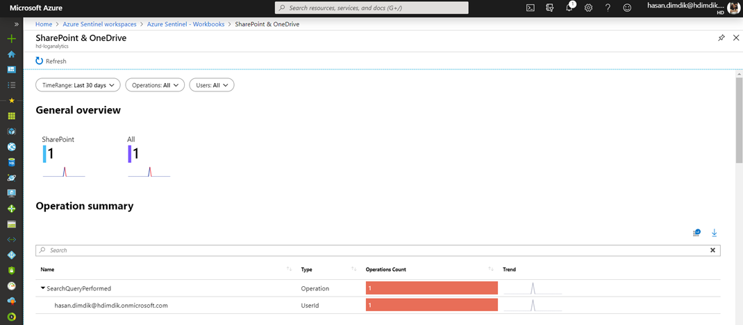Click the download export arrow icon
Viewport: 743px width, 325px height.
[714, 232]
